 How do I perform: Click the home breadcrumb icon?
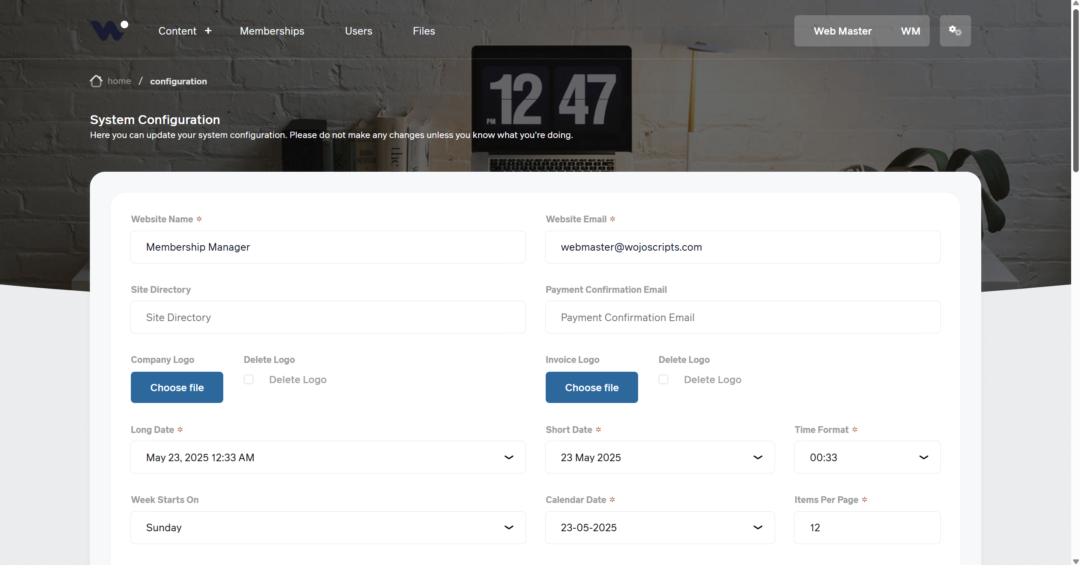pos(96,81)
